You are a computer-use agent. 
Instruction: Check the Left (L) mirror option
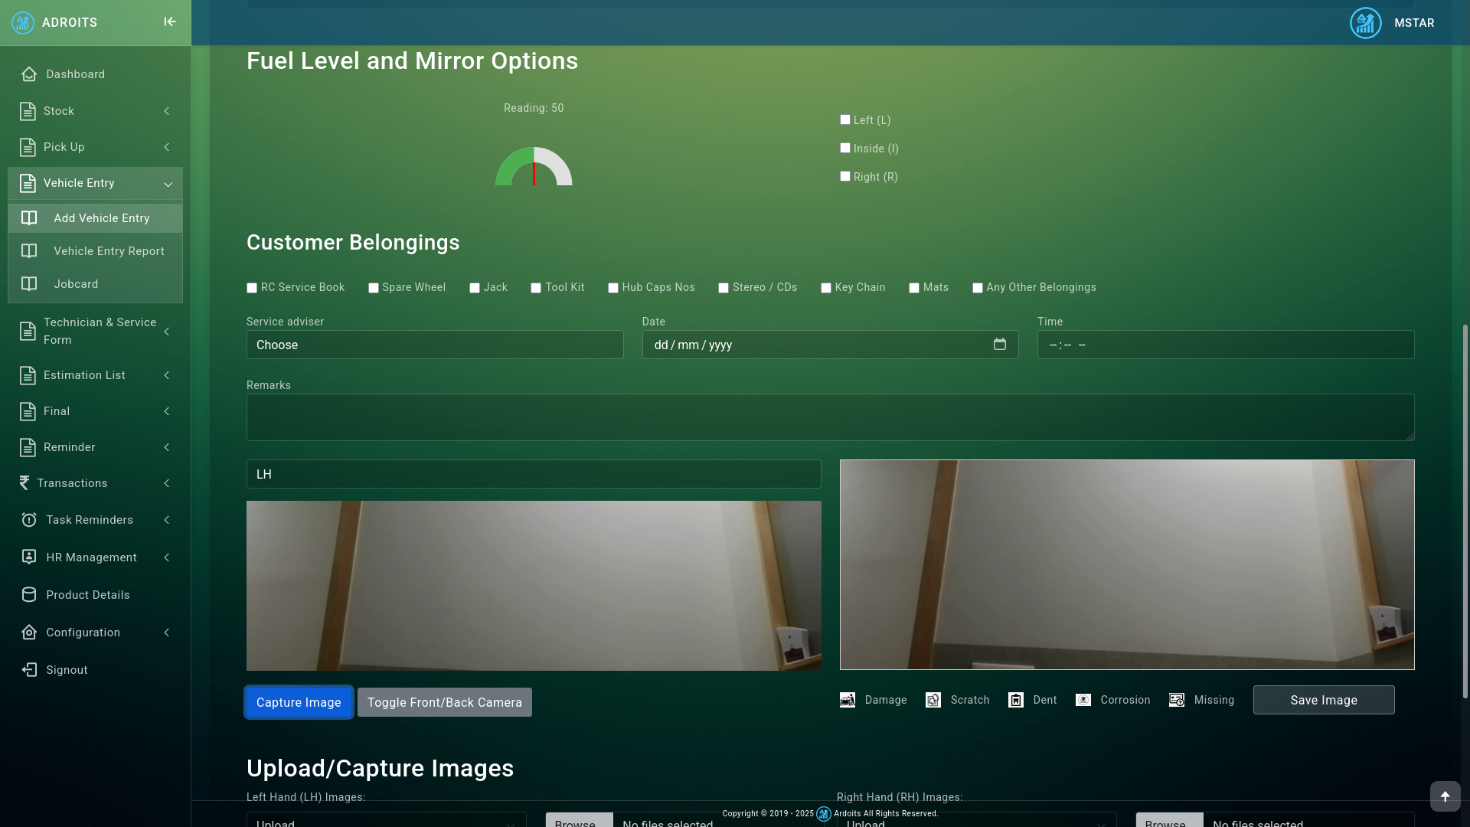click(x=845, y=119)
